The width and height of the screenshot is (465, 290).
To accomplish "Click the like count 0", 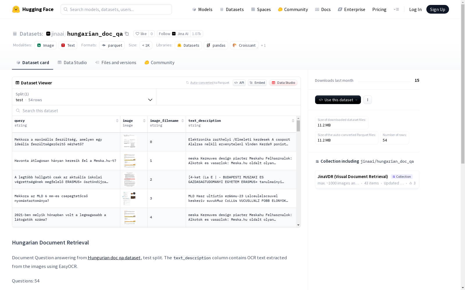I will pos(151,34).
